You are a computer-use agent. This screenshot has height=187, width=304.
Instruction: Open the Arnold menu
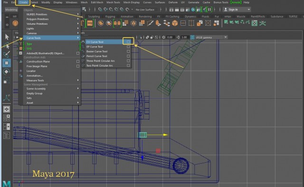tap(236, 2)
